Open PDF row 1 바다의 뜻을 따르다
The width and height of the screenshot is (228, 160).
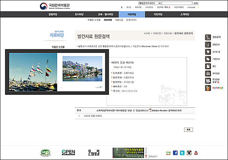tap(93, 116)
